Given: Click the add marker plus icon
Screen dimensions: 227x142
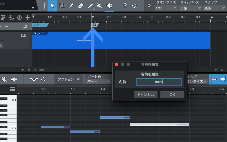Looking at the screenshot, I should tap(28, 17).
